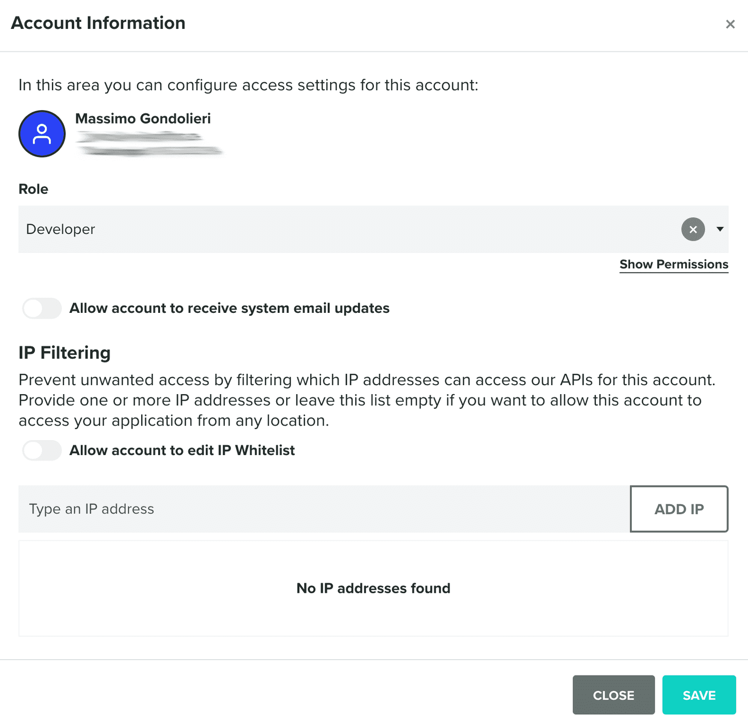Click the 'No IP addresses found' message

pos(373,588)
